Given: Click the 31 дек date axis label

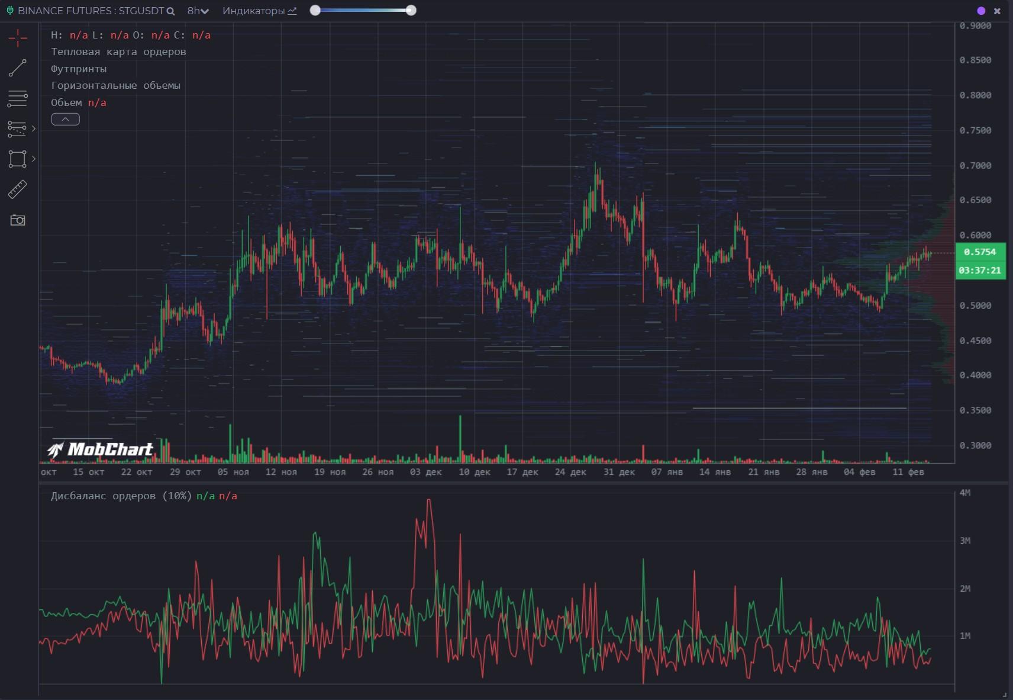Looking at the screenshot, I should (619, 472).
